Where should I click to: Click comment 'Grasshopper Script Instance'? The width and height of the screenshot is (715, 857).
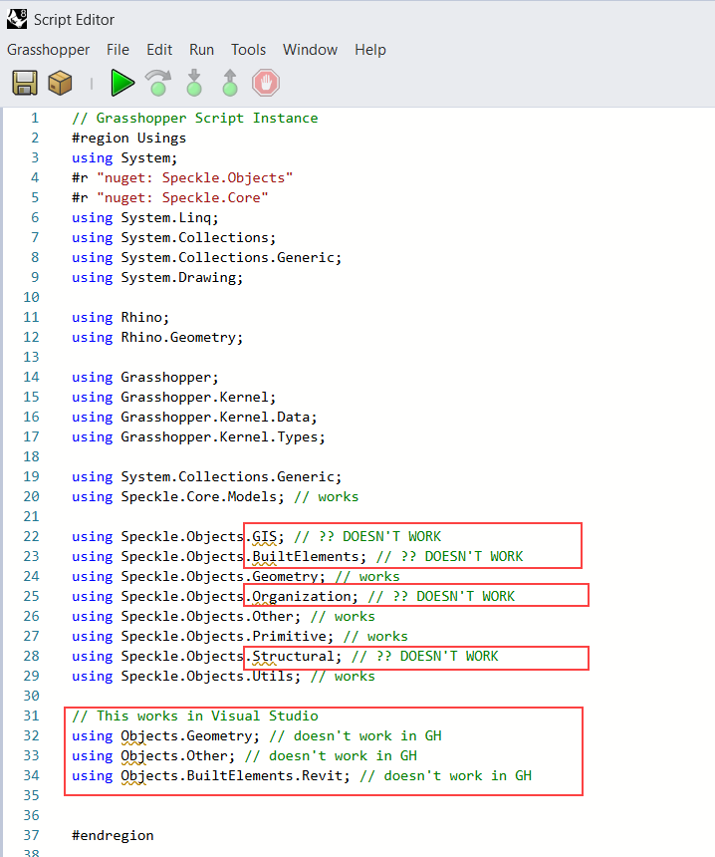coord(195,118)
